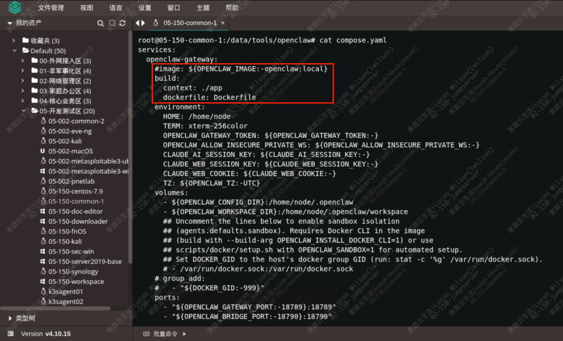Collapse the 05-开发测试区 folder
The image size is (563, 341).
point(22,111)
